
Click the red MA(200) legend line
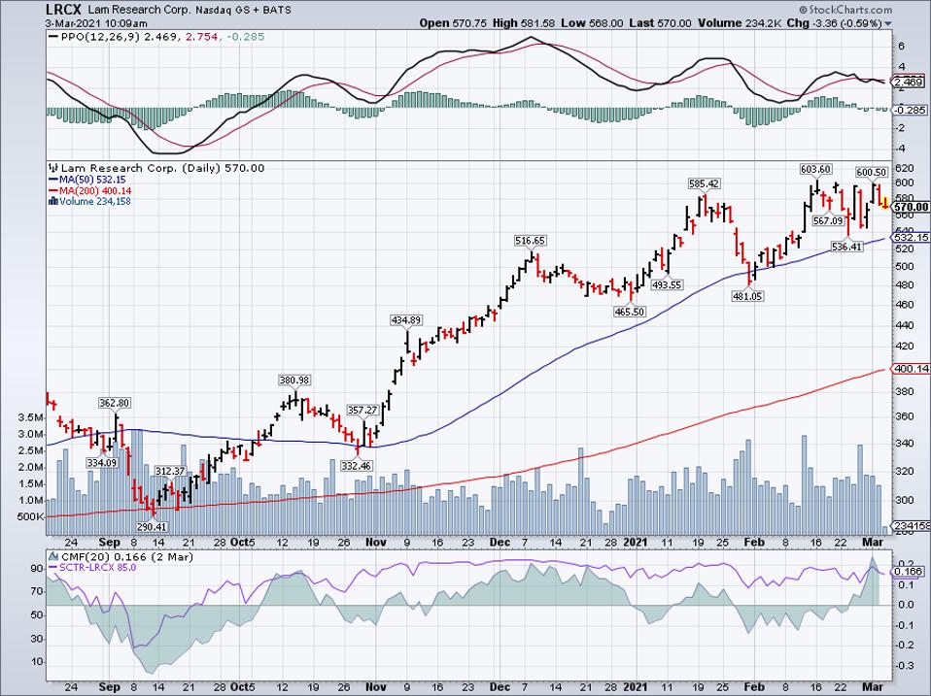(x=52, y=191)
